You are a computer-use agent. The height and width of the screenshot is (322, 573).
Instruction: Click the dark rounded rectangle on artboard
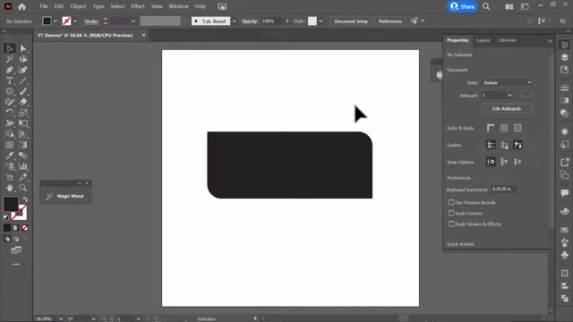[290, 165]
